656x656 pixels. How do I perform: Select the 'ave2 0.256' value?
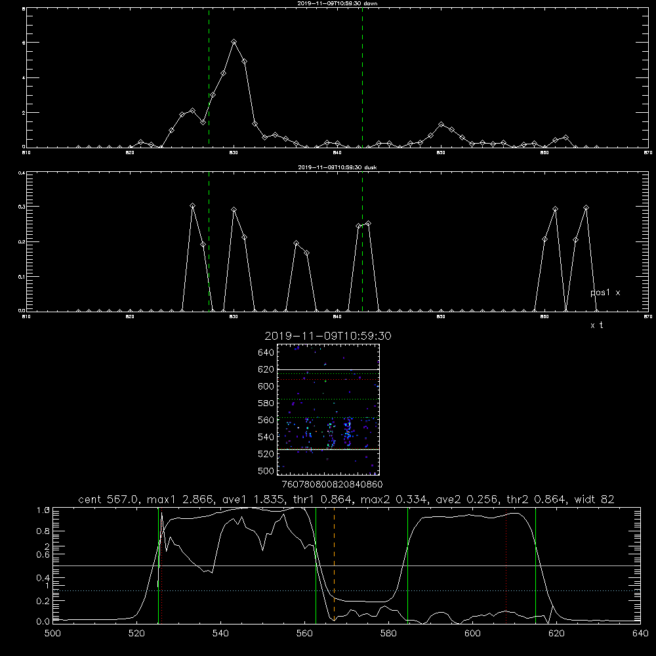tap(467, 499)
